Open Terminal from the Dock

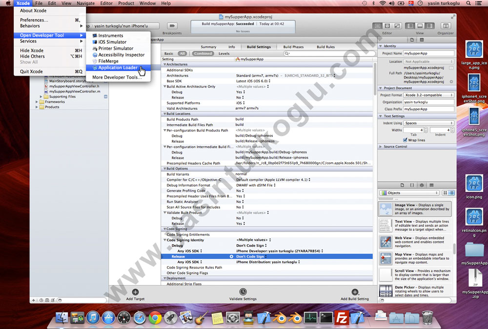[326, 317]
